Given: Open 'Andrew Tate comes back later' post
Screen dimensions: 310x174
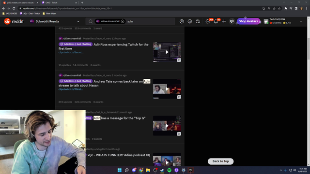Looking at the screenshot, I should tap(105, 83).
